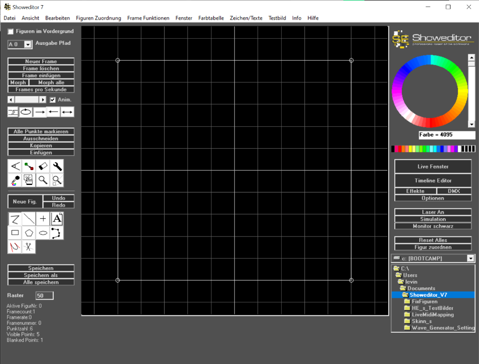
Task: Toggle the Anim. checkbox
Action: coord(53,100)
